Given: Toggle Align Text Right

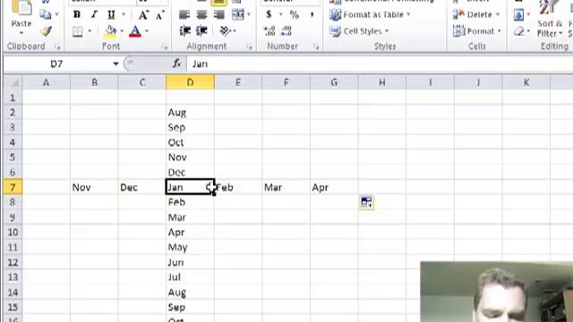Looking at the screenshot, I should [218, 14].
